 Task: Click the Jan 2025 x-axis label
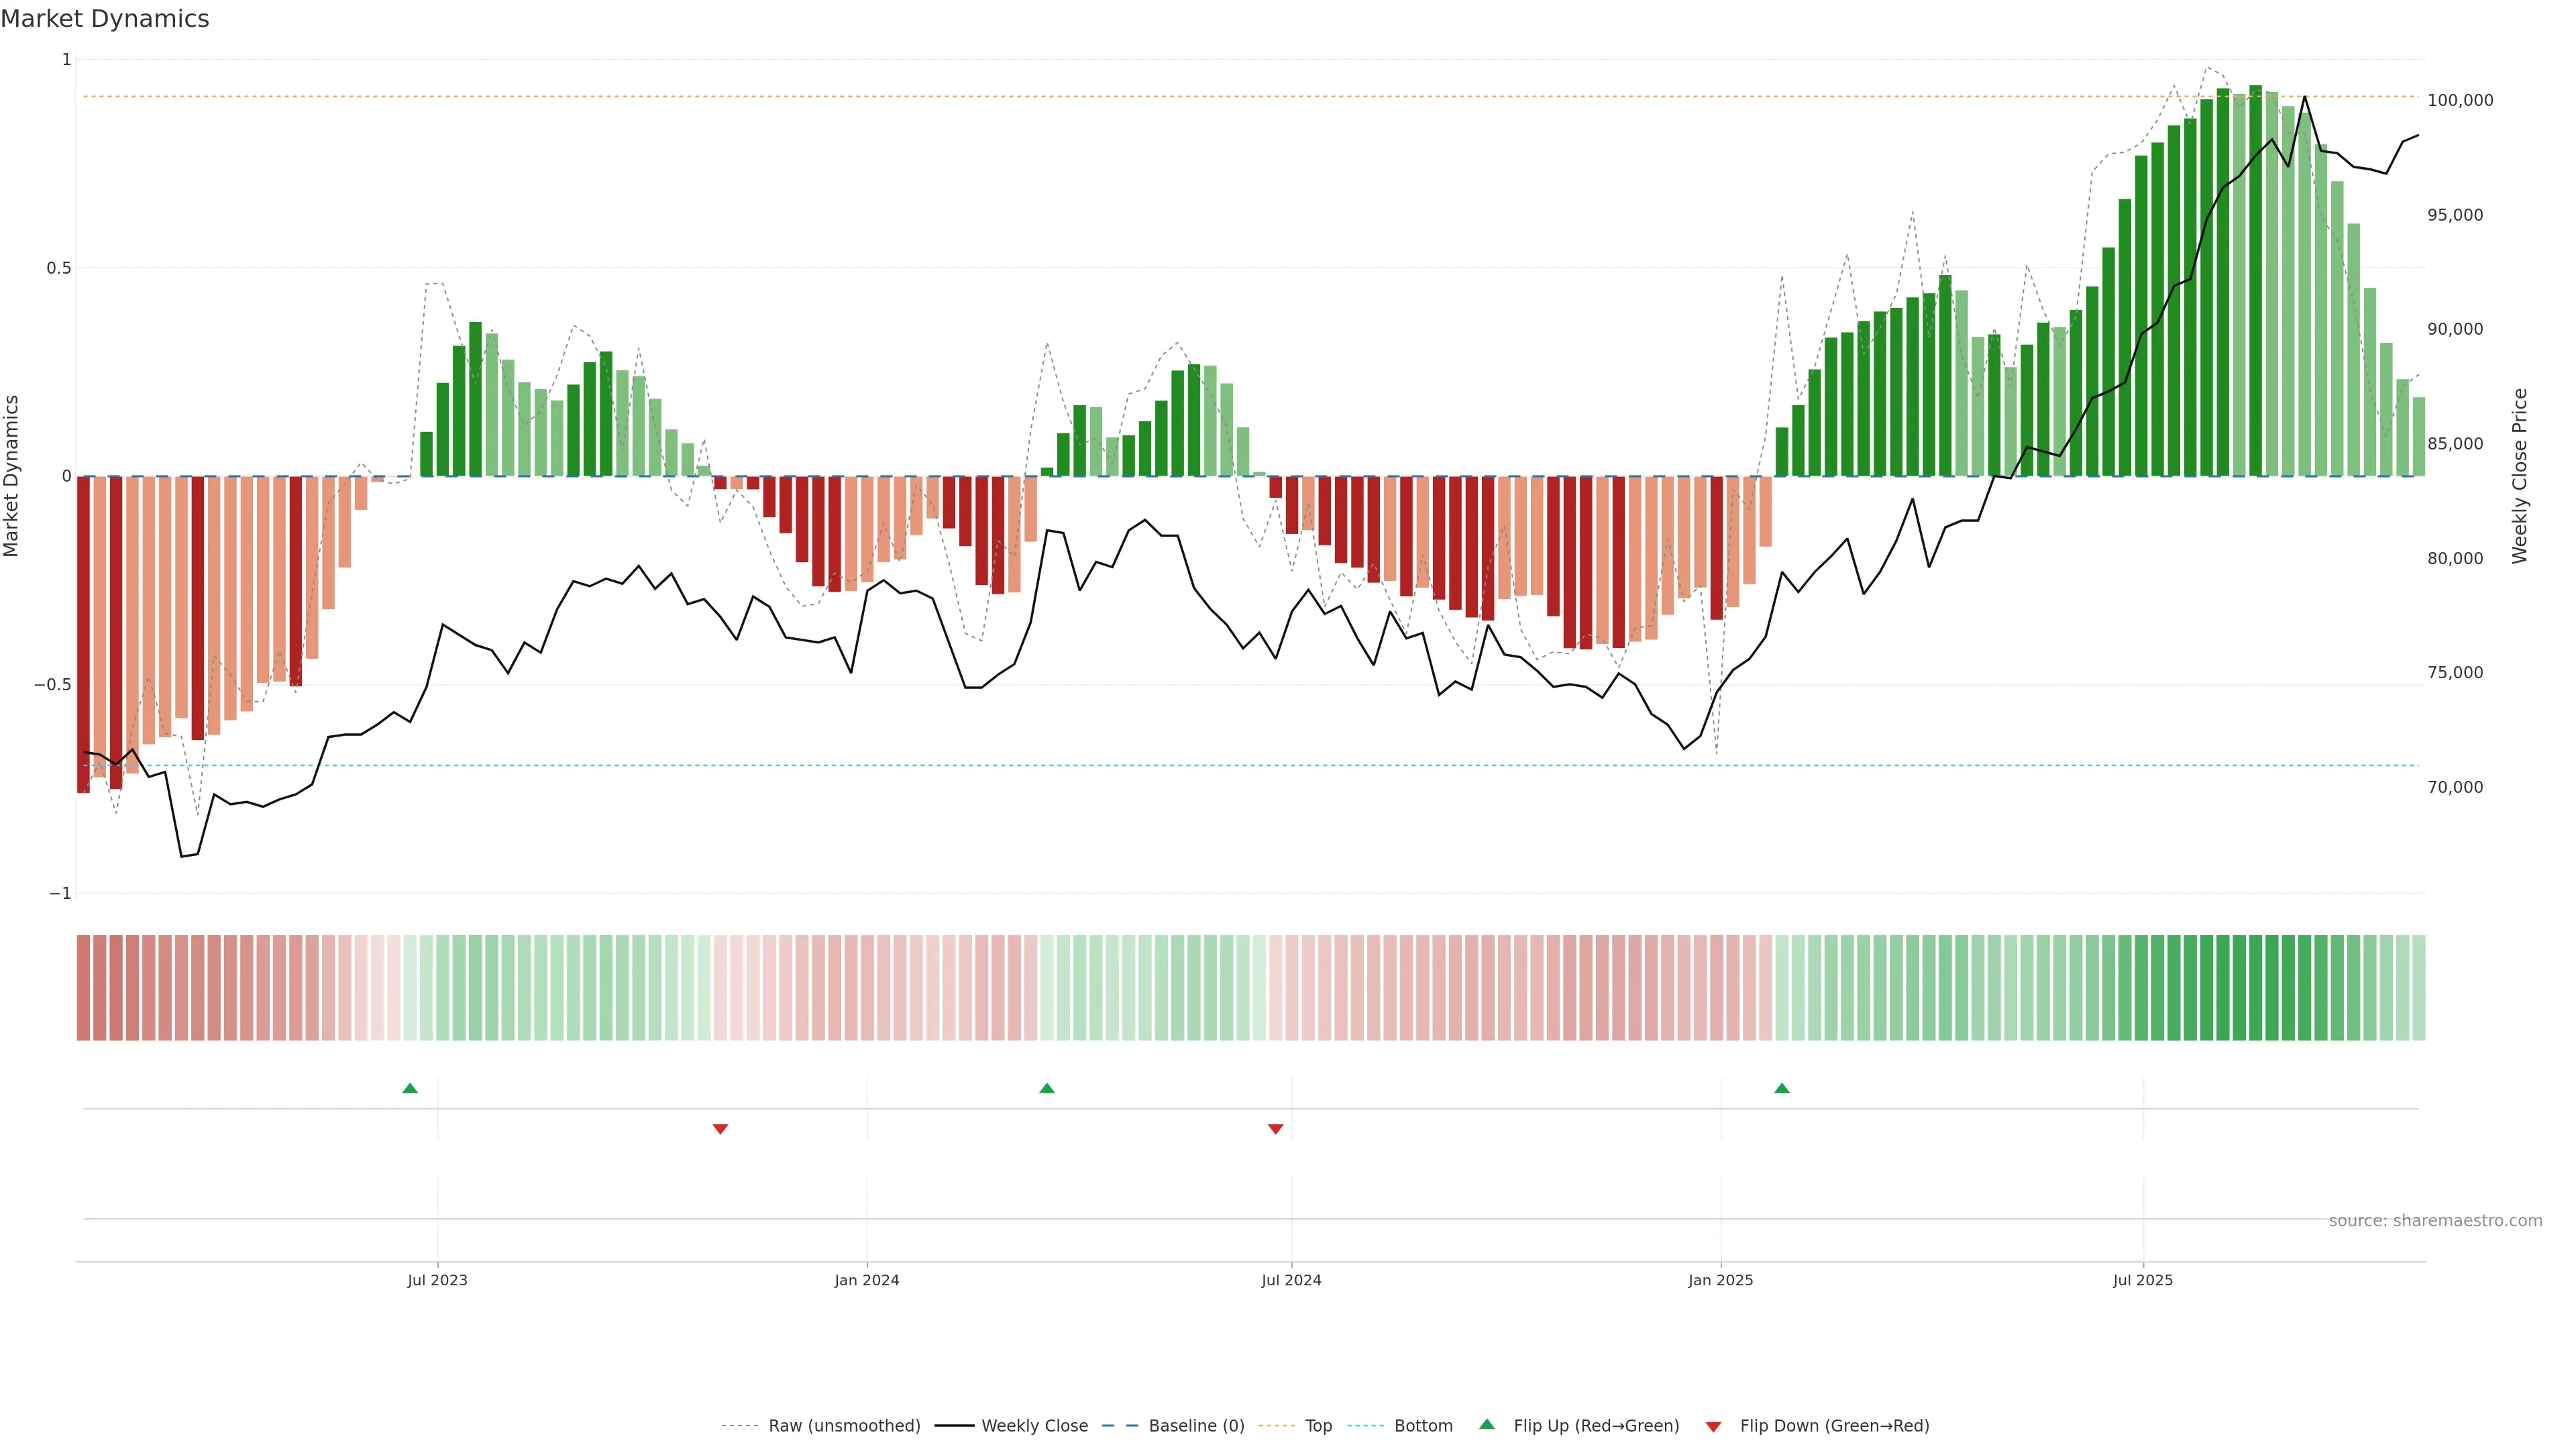pos(1720,1280)
